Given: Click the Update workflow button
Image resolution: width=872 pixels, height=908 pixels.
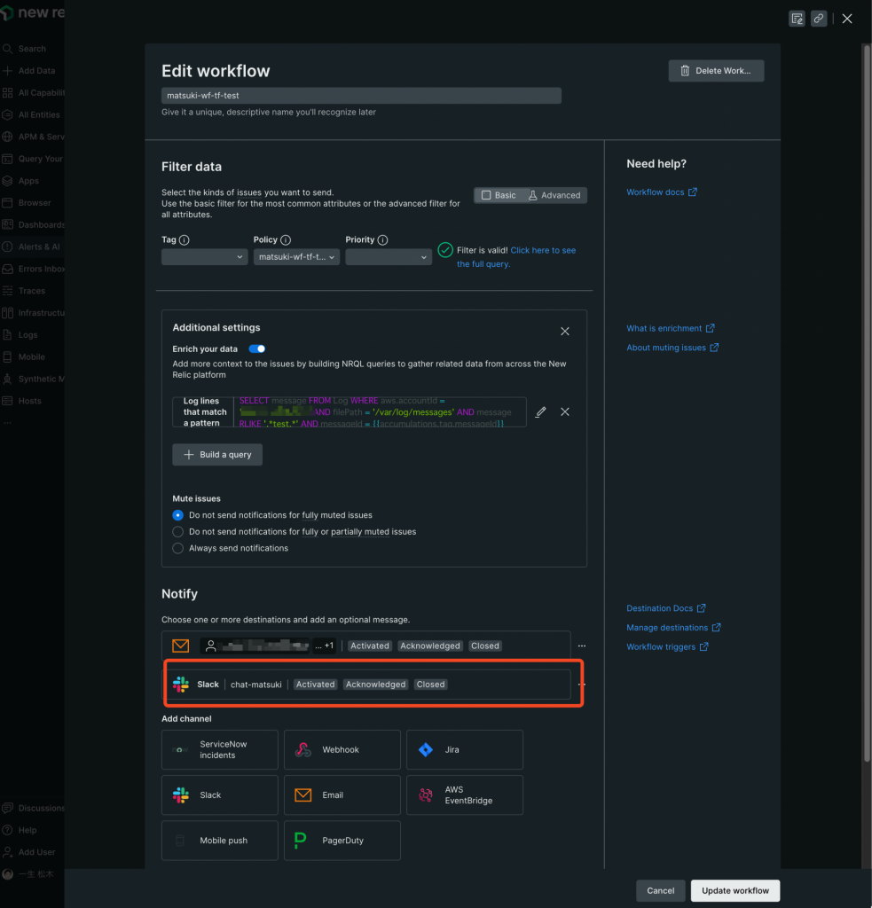Looking at the screenshot, I should tap(735, 890).
